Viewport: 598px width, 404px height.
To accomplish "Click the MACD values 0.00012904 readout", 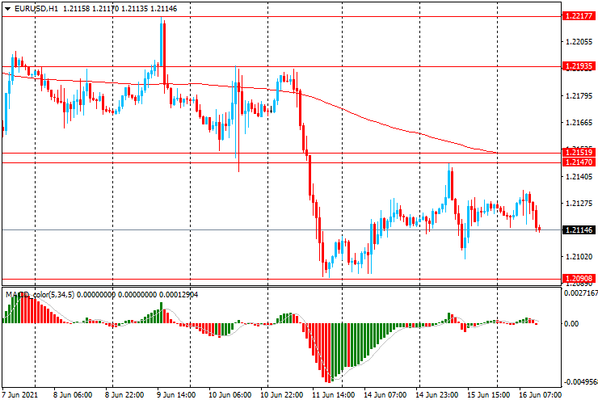I will pos(179,294).
